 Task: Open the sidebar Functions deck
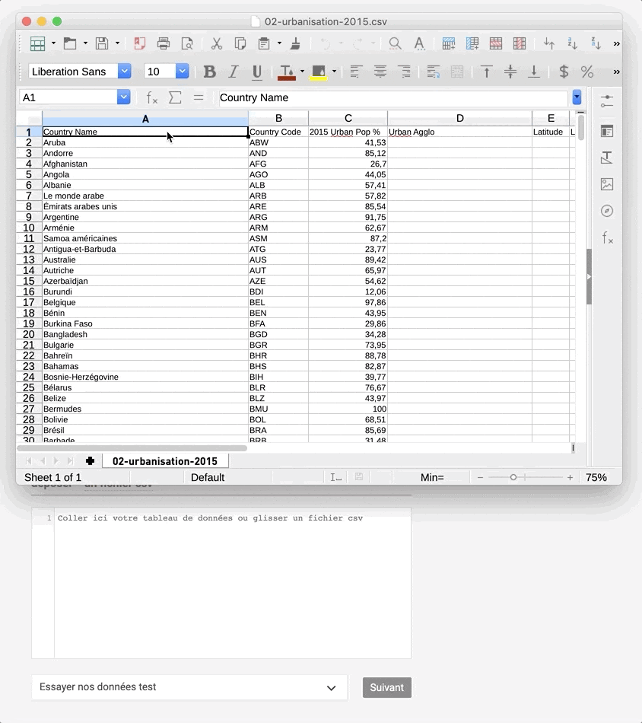click(607, 238)
